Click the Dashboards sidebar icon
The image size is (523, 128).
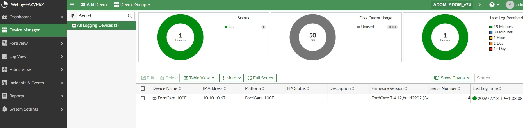pyautogui.click(x=4, y=17)
